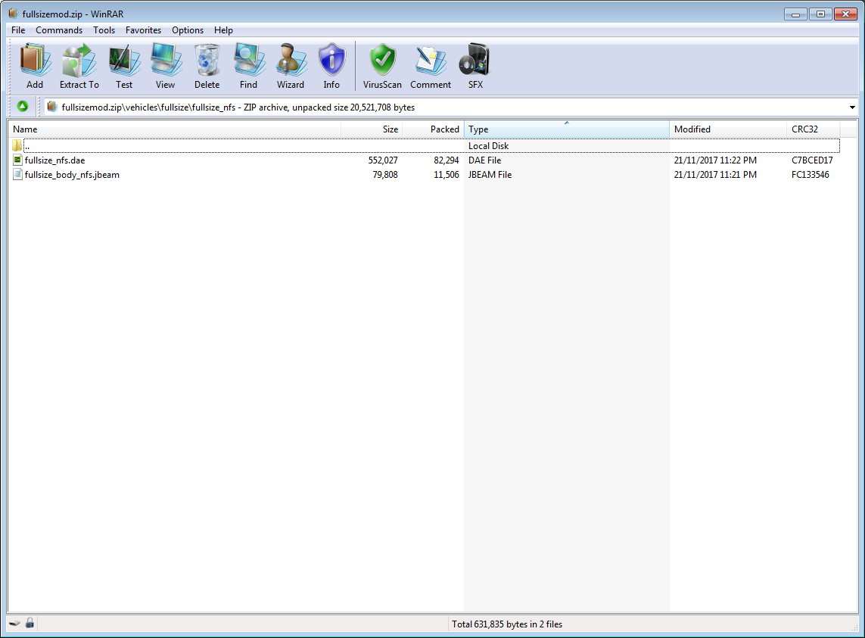Click the JBEAM File type cell
The width and height of the screenshot is (865, 638).
(490, 174)
